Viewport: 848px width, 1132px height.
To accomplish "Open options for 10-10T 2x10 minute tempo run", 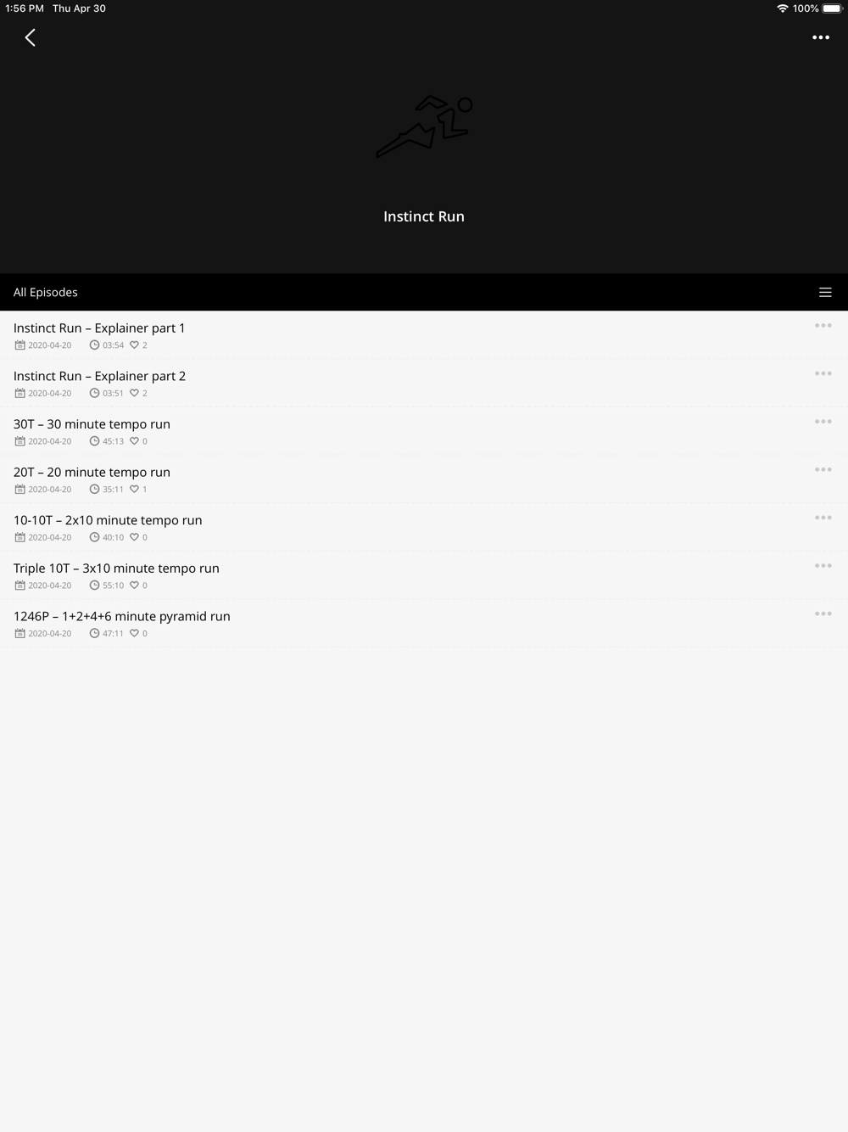I will tap(823, 518).
